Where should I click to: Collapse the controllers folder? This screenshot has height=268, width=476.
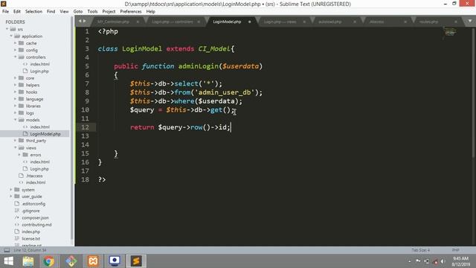click(x=15, y=57)
